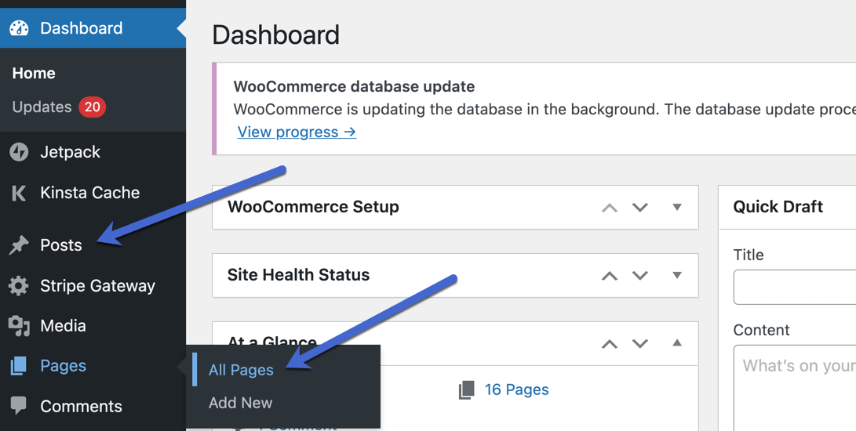Select All Pages from the flyout submenu
Screen dimensions: 856x431
click(241, 370)
